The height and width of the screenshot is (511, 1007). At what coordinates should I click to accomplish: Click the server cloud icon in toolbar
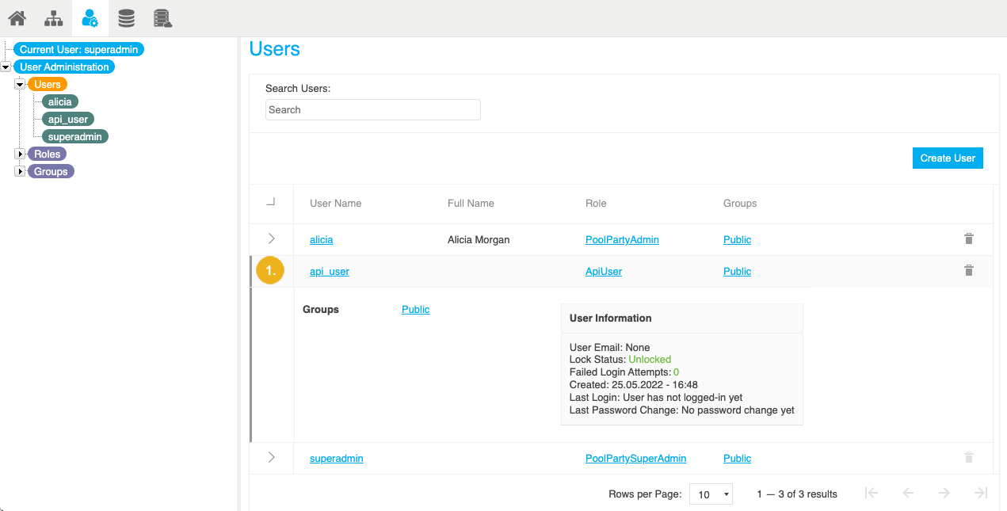pyautogui.click(x=163, y=17)
